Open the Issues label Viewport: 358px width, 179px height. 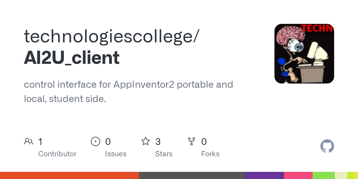pyautogui.click(x=116, y=154)
